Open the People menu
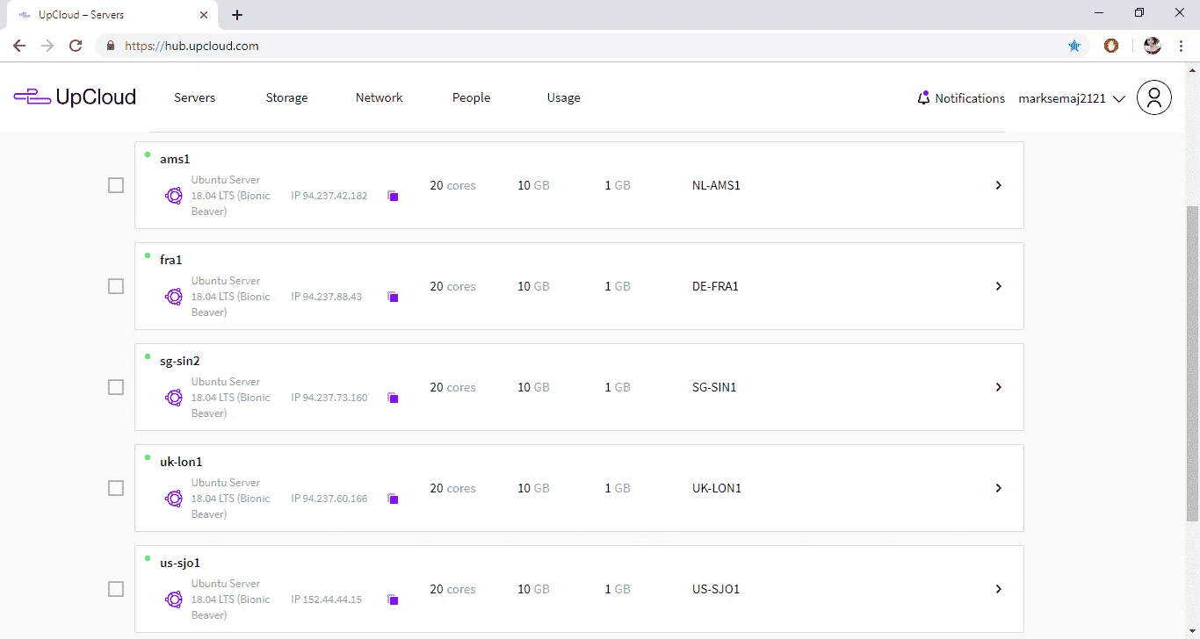Image resolution: width=1200 pixels, height=639 pixels. (x=471, y=97)
